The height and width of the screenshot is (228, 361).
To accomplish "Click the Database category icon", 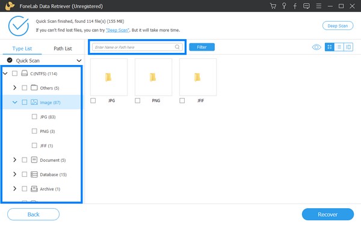I will 34,174.
